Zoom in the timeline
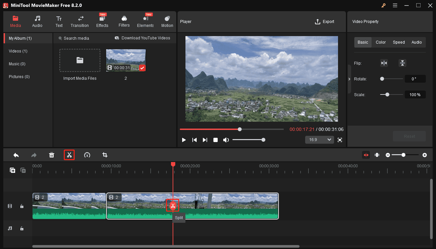436x249 pixels. (425, 155)
